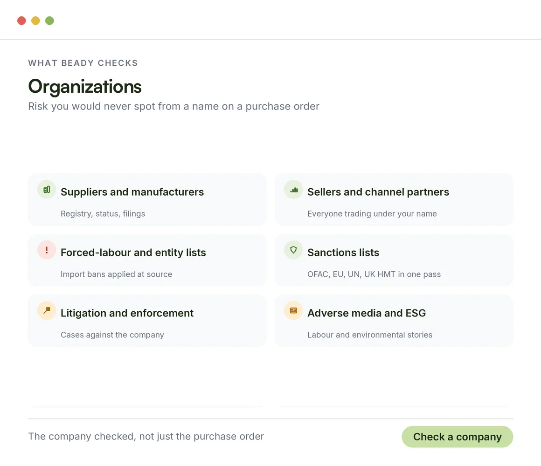This screenshot has width=541, height=466.
Task: Click the Organizations heading
Action: point(85,87)
